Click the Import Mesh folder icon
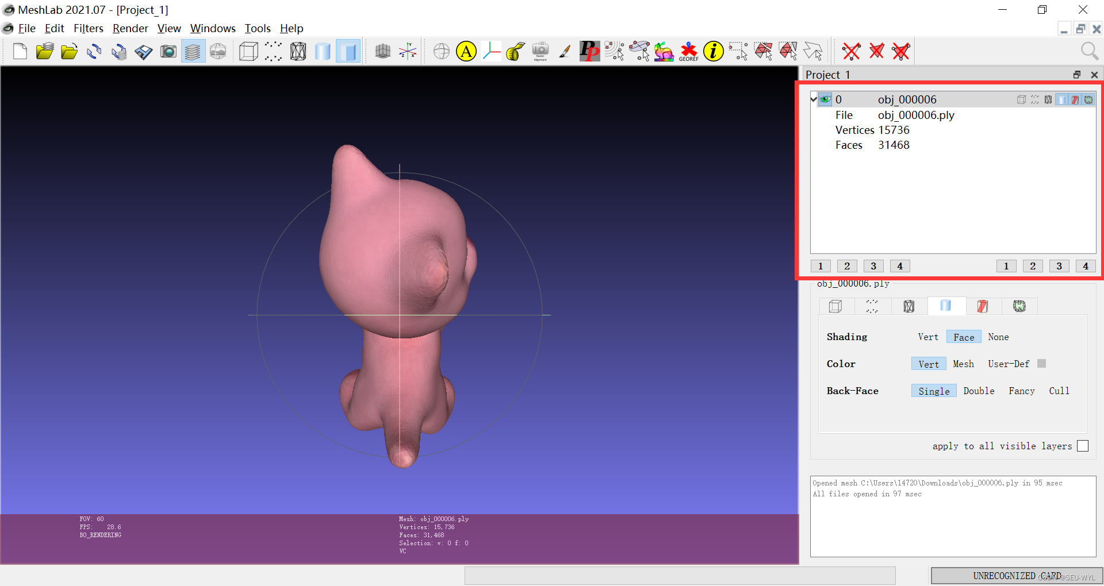The height and width of the screenshot is (586, 1104). 70,52
